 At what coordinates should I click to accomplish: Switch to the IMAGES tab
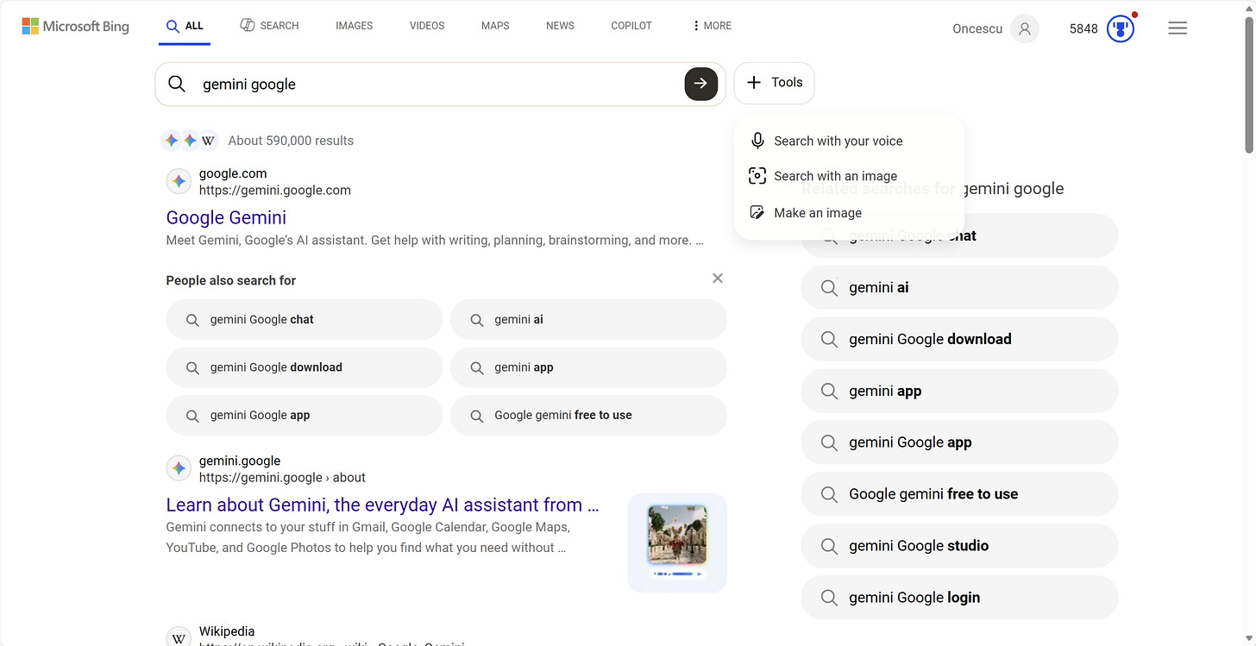click(355, 26)
